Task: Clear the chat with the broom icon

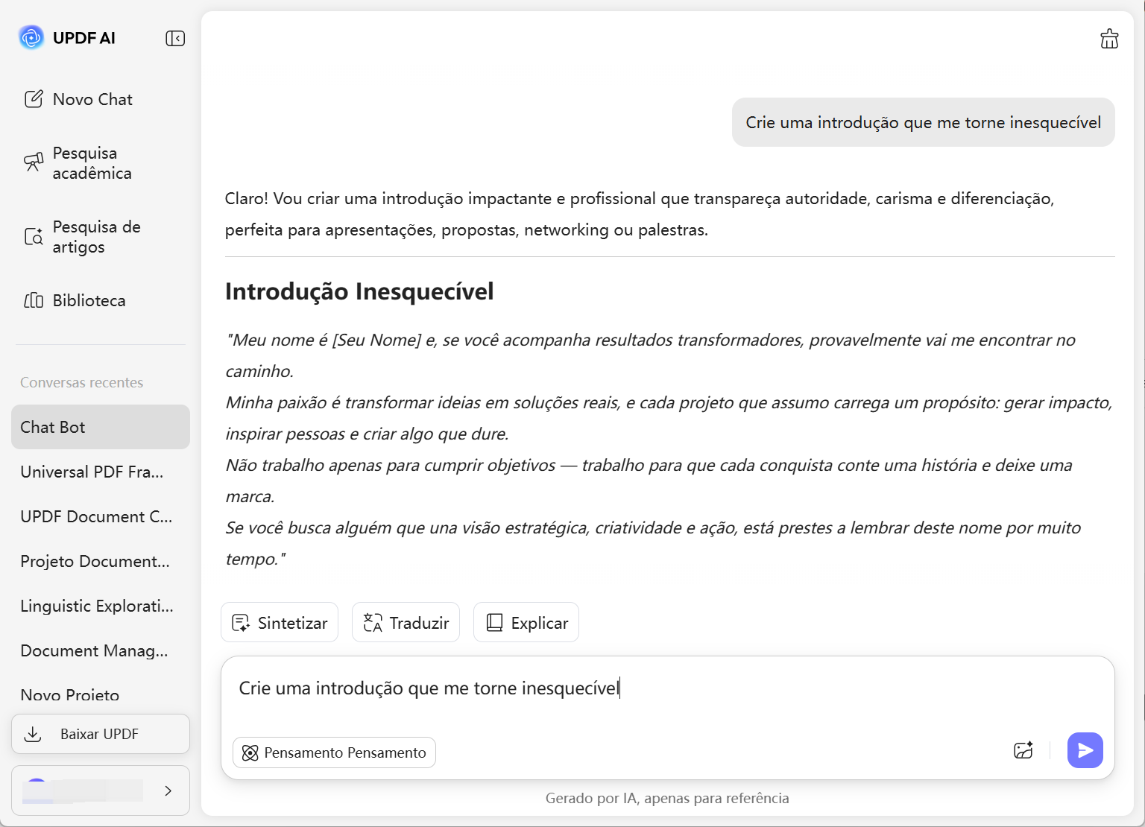Action: pyautogui.click(x=1109, y=39)
